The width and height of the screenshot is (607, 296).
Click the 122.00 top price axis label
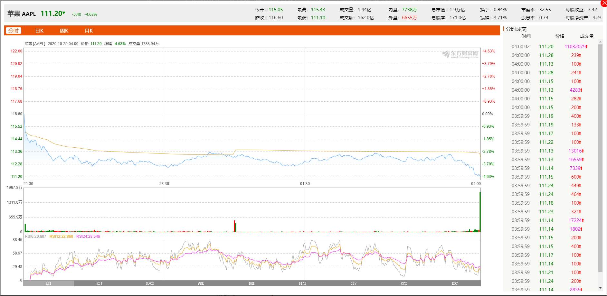16,51
